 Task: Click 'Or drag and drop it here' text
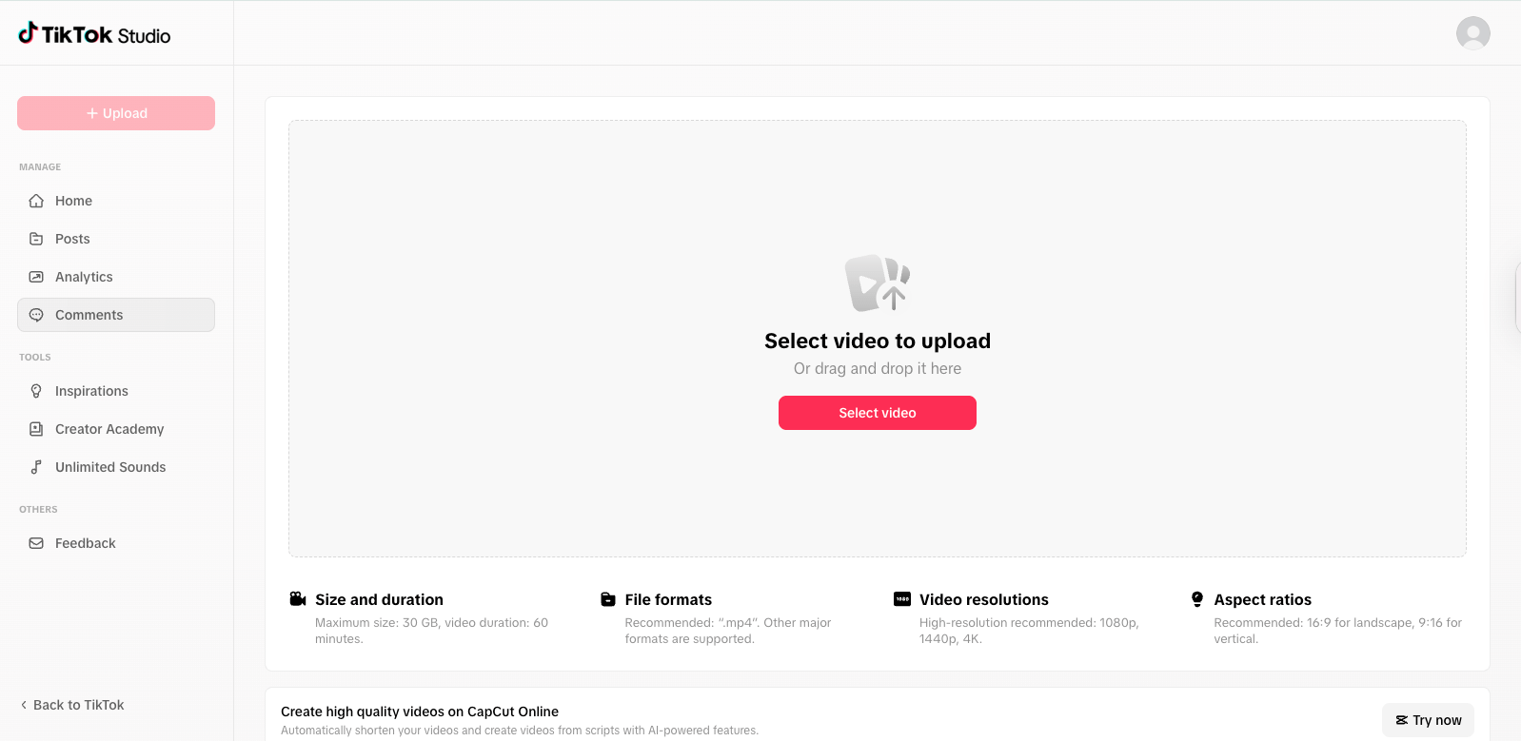(x=878, y=368)
